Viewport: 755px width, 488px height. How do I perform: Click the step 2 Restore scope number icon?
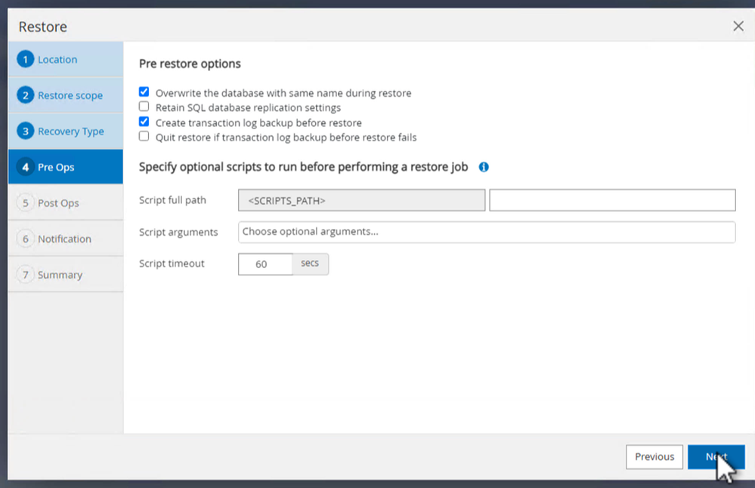(x=26, y=95)
